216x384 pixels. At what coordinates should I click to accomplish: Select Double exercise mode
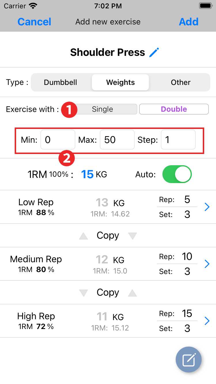(x=174, y=109)
